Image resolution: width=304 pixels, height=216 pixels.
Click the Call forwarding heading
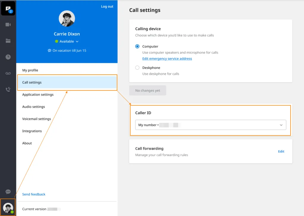point(149,149)
